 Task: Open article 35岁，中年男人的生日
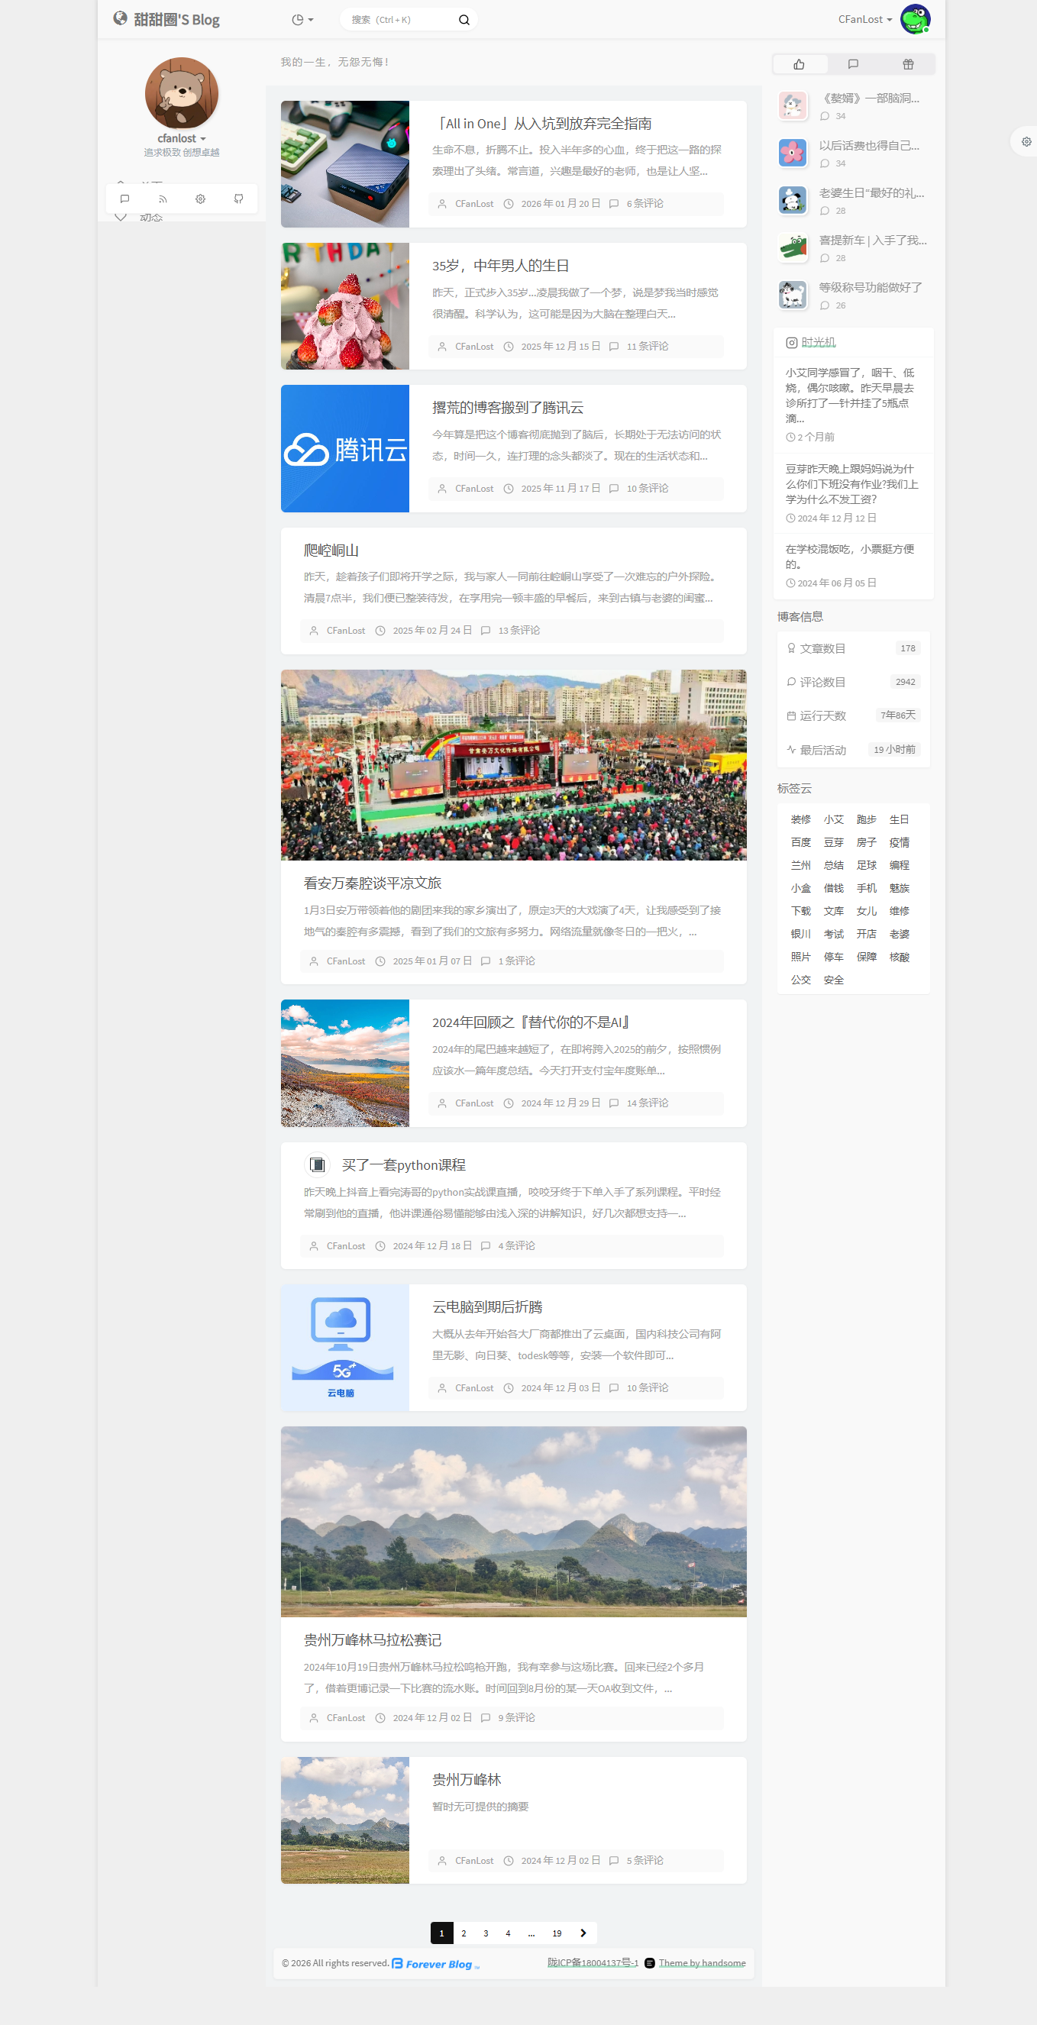tap(500, 266)
